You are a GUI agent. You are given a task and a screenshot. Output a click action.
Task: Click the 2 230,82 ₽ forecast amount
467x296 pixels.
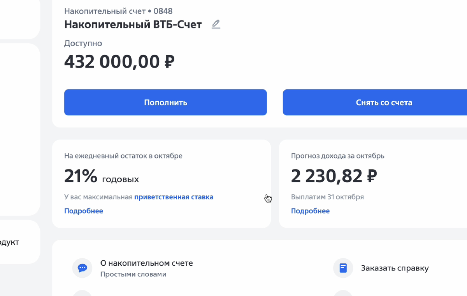(334, 176)
